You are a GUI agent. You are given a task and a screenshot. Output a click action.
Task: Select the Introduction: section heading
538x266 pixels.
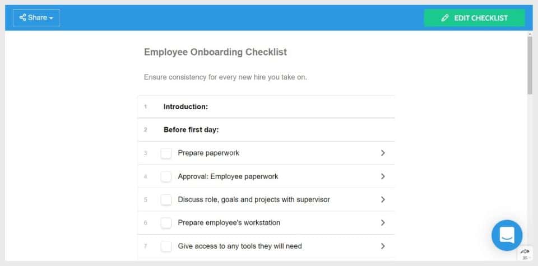(185, 106)
